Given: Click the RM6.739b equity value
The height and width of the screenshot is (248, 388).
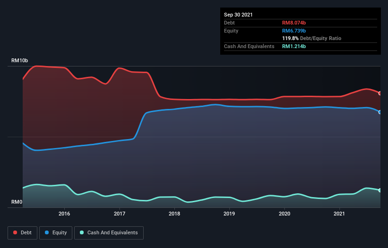Looking at the screenshot, I should click(294, 31).
